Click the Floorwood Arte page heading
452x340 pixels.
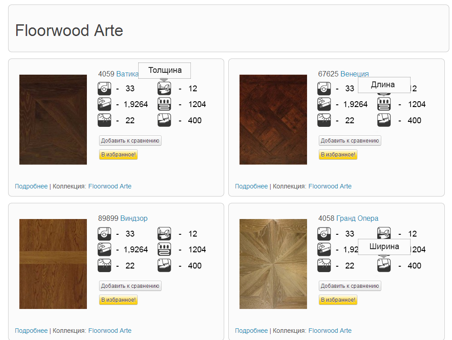click(69, 31)
